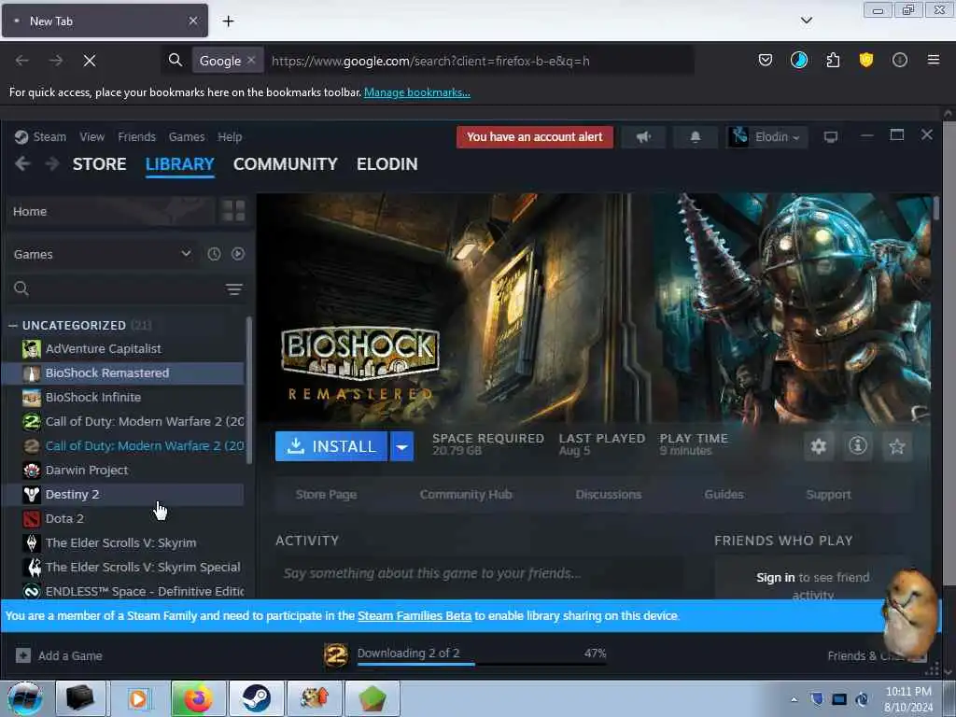
Task: Click Sign in under Friends Who Play
Action: pos(776,577)
